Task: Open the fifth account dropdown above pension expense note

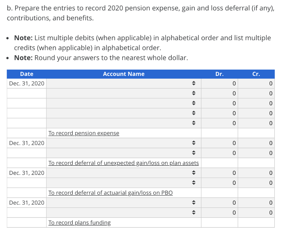Action: 194,123
